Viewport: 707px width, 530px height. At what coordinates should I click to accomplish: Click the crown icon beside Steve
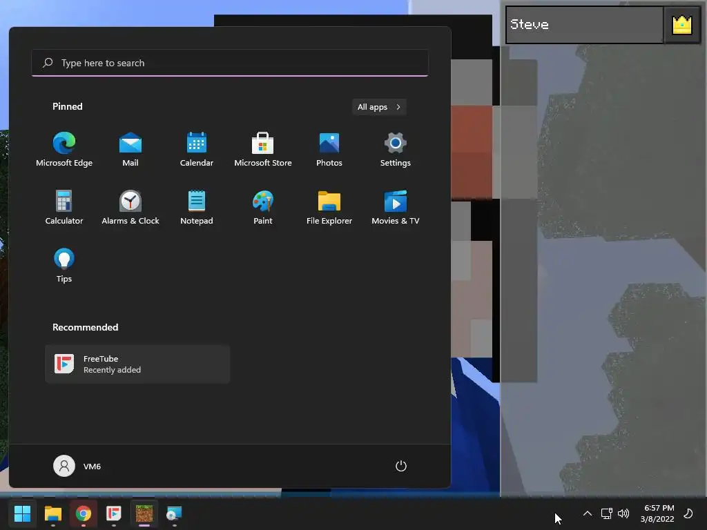pyautogui.click(x=681, y=25)
